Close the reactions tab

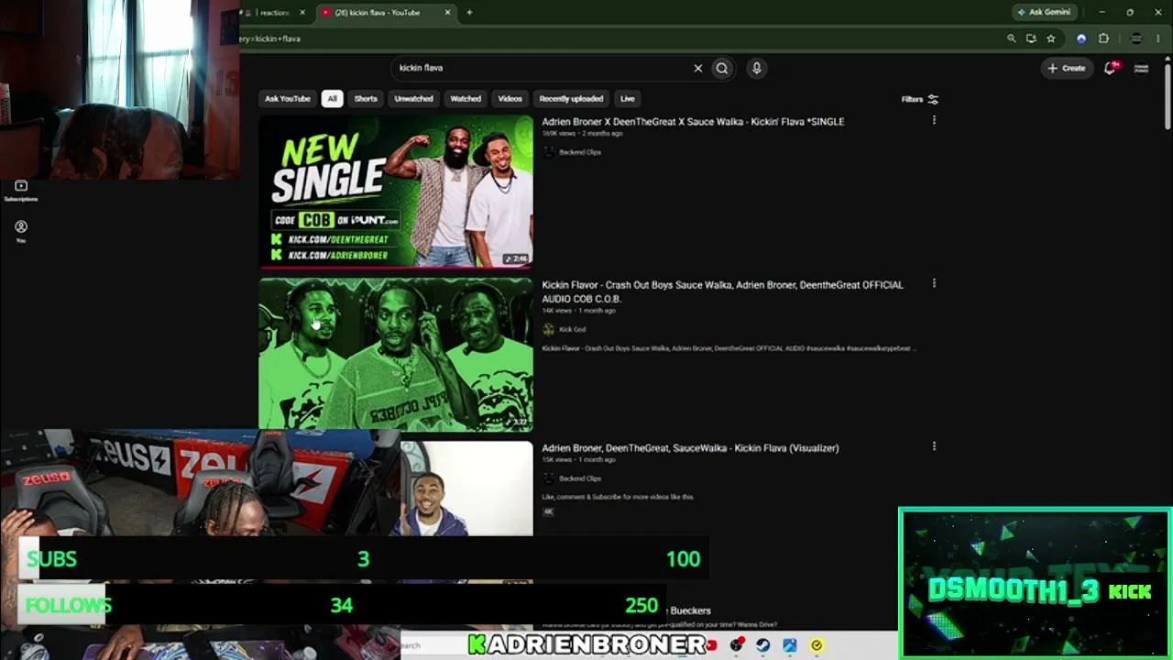pos(302,12)
